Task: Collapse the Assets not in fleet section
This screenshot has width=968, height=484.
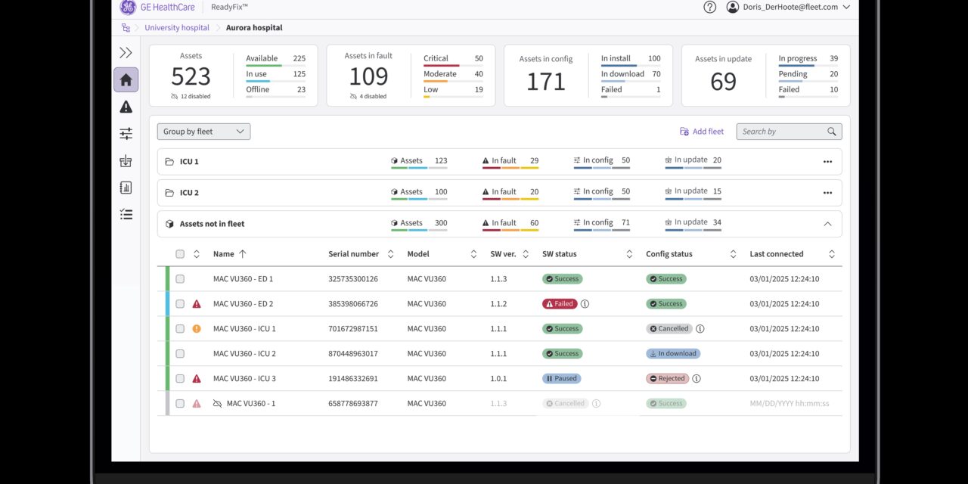Action: tap(828, 223)
